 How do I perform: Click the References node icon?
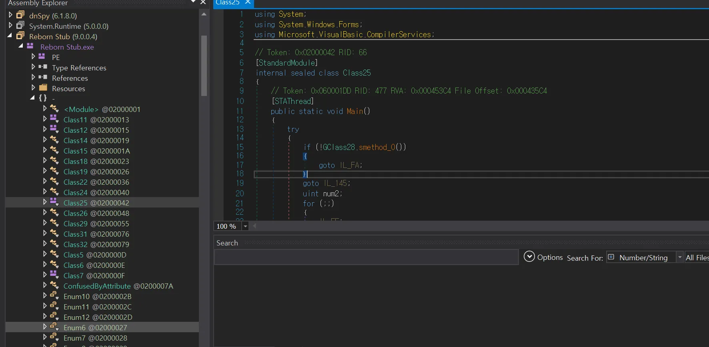43,78
